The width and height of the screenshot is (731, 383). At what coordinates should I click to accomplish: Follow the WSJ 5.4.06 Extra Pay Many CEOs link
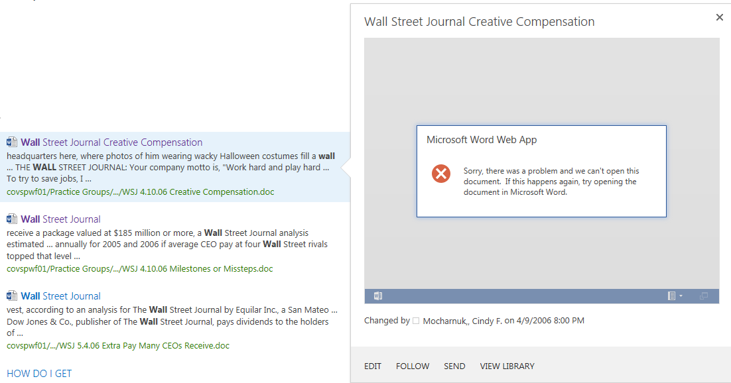[118, 346]
